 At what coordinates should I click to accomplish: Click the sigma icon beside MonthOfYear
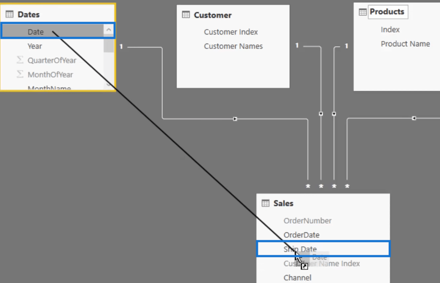click(20, 74)
